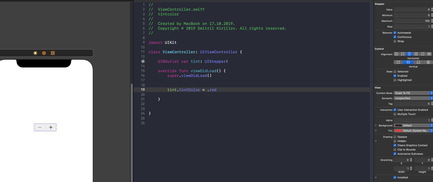Click the plus icon beside Tint
This screenshot has width=433, height=182.
(376, 131)
